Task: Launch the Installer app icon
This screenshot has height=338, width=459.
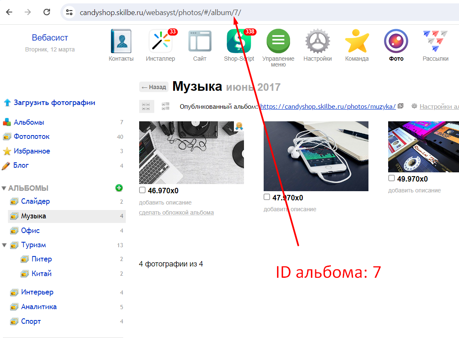Action: click(x=161, y=41)
